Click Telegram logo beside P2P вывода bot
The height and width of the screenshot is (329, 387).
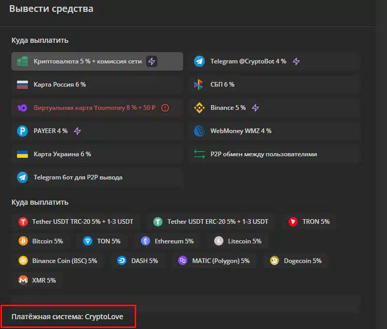click(23, 177)
